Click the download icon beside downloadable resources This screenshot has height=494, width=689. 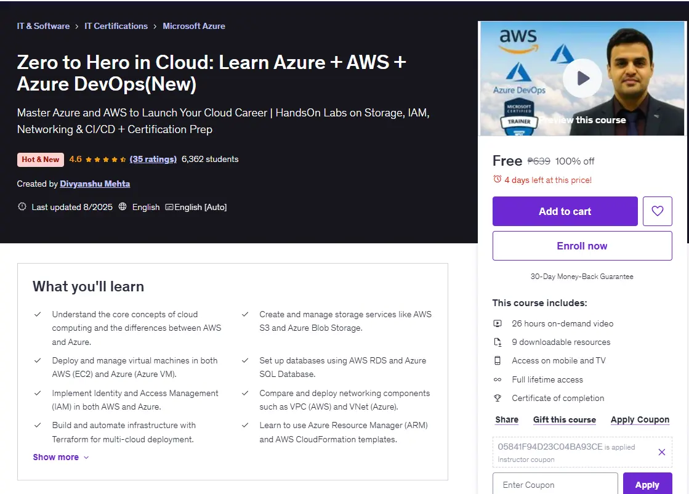coord(498,342)
